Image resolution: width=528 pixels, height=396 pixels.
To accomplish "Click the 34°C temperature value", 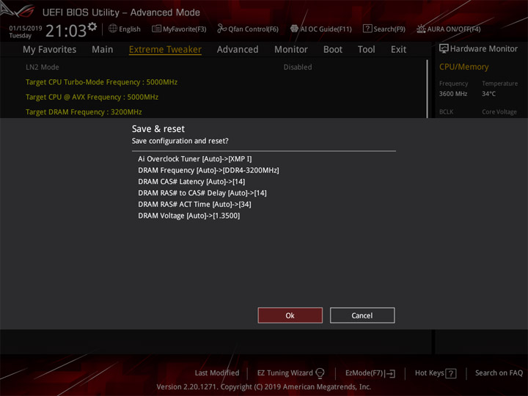I will point(488,94).
